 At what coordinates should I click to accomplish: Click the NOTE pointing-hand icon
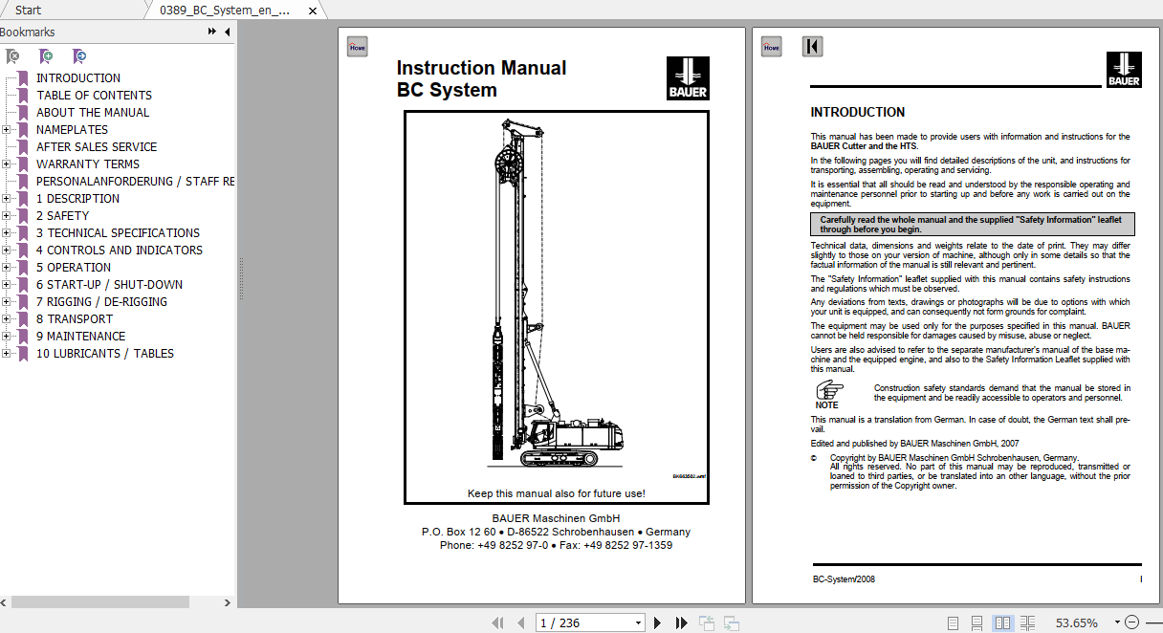(827, 388)
